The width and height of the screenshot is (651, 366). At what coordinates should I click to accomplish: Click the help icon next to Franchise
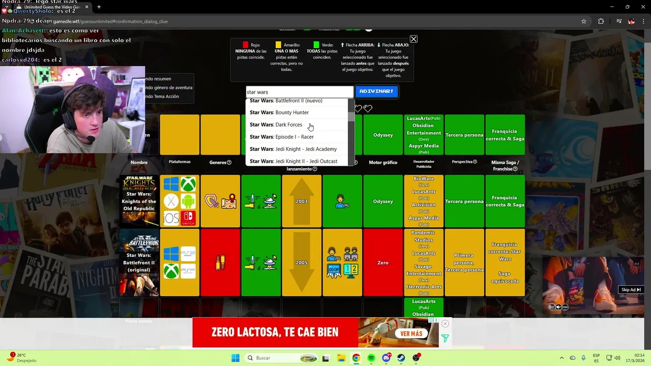coord(515,169)
